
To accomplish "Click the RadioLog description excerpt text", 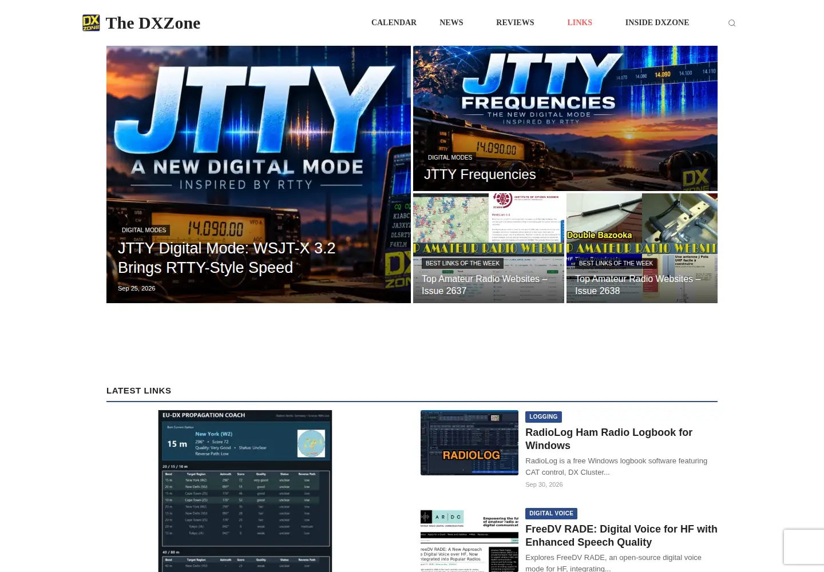I will pyautogui.click(x=616, y=466).
